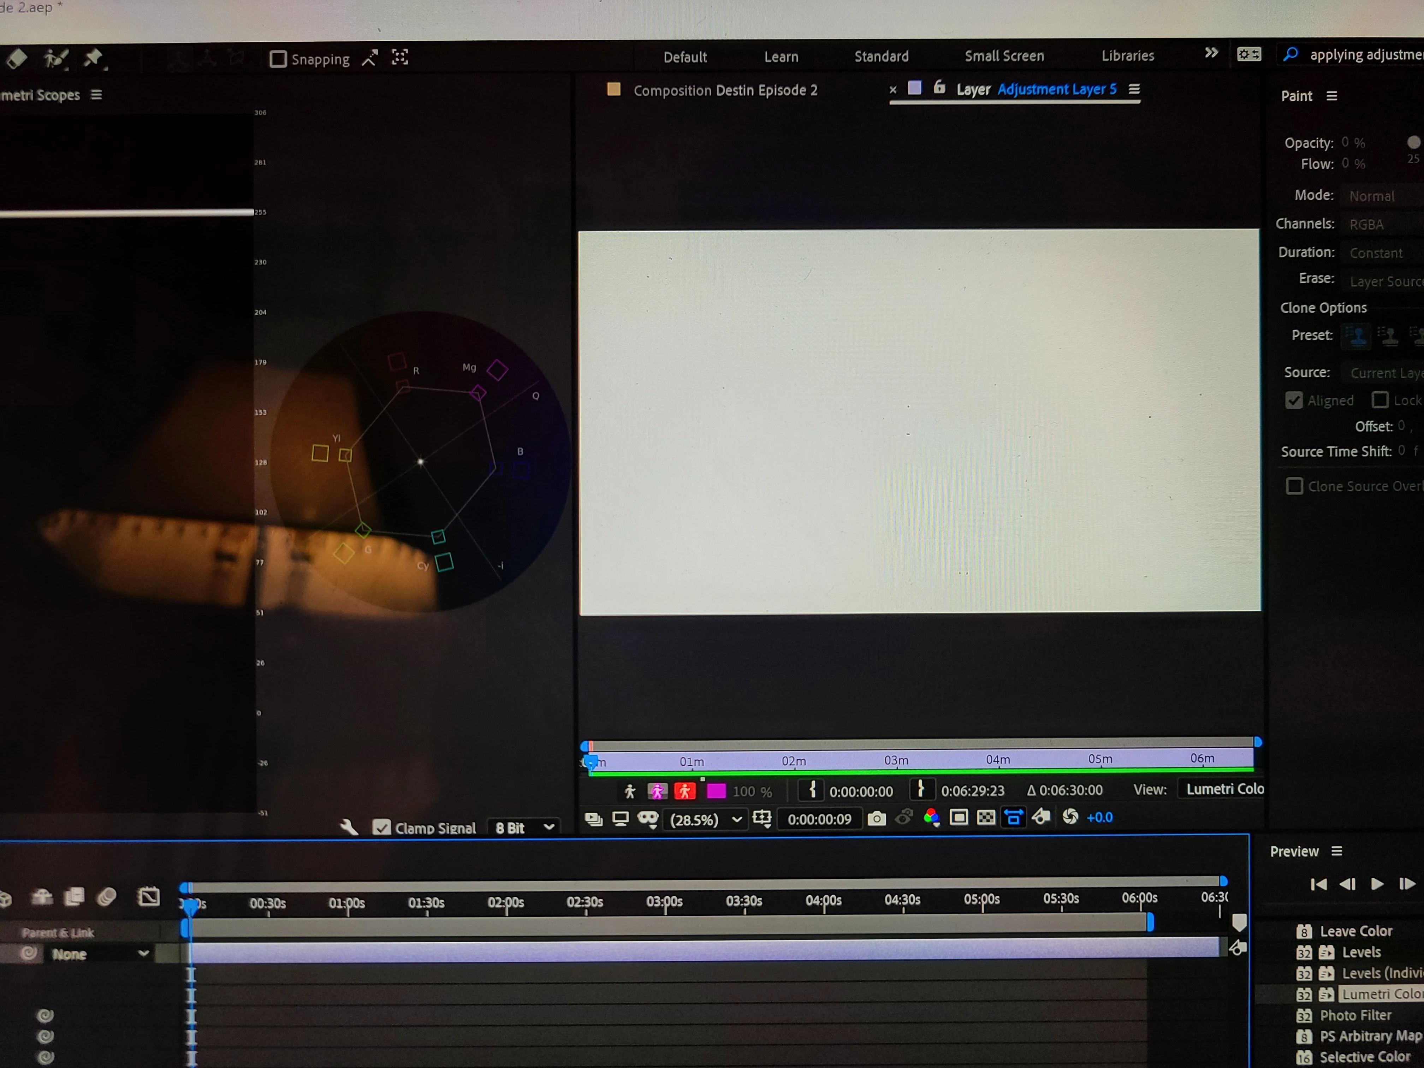
Task: Select the Puppet Pin tool
Action: click(x=94, y=59)
